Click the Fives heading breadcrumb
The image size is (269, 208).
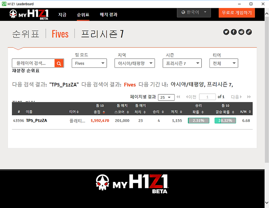(60, 34)
